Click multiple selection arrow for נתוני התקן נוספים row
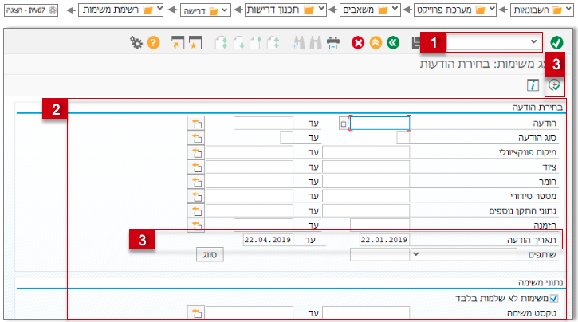 pyautogui.click(x=196, y=210)
